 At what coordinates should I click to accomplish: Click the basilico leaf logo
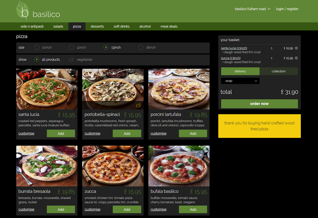[22, 10]
